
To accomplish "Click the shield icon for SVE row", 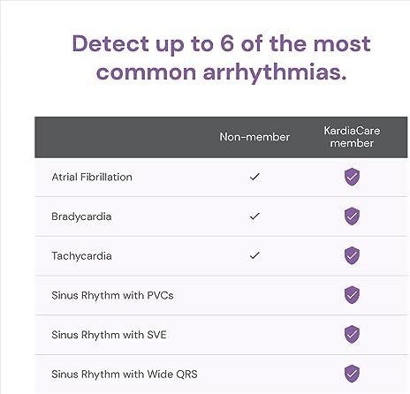I will (352, 334).
